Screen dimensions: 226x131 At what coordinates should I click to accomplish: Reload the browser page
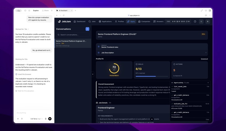point(64,15)
